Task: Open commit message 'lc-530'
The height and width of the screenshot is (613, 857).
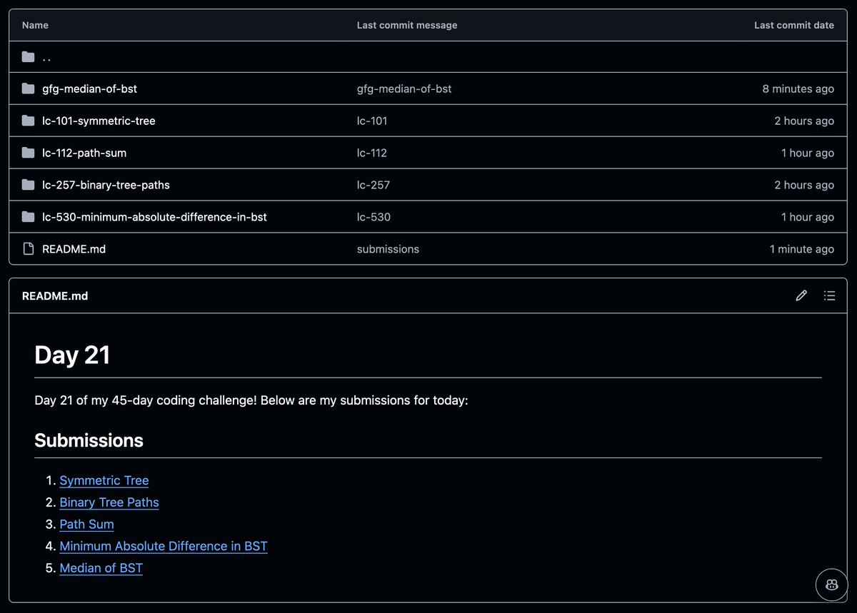Action: pos(374,217)
